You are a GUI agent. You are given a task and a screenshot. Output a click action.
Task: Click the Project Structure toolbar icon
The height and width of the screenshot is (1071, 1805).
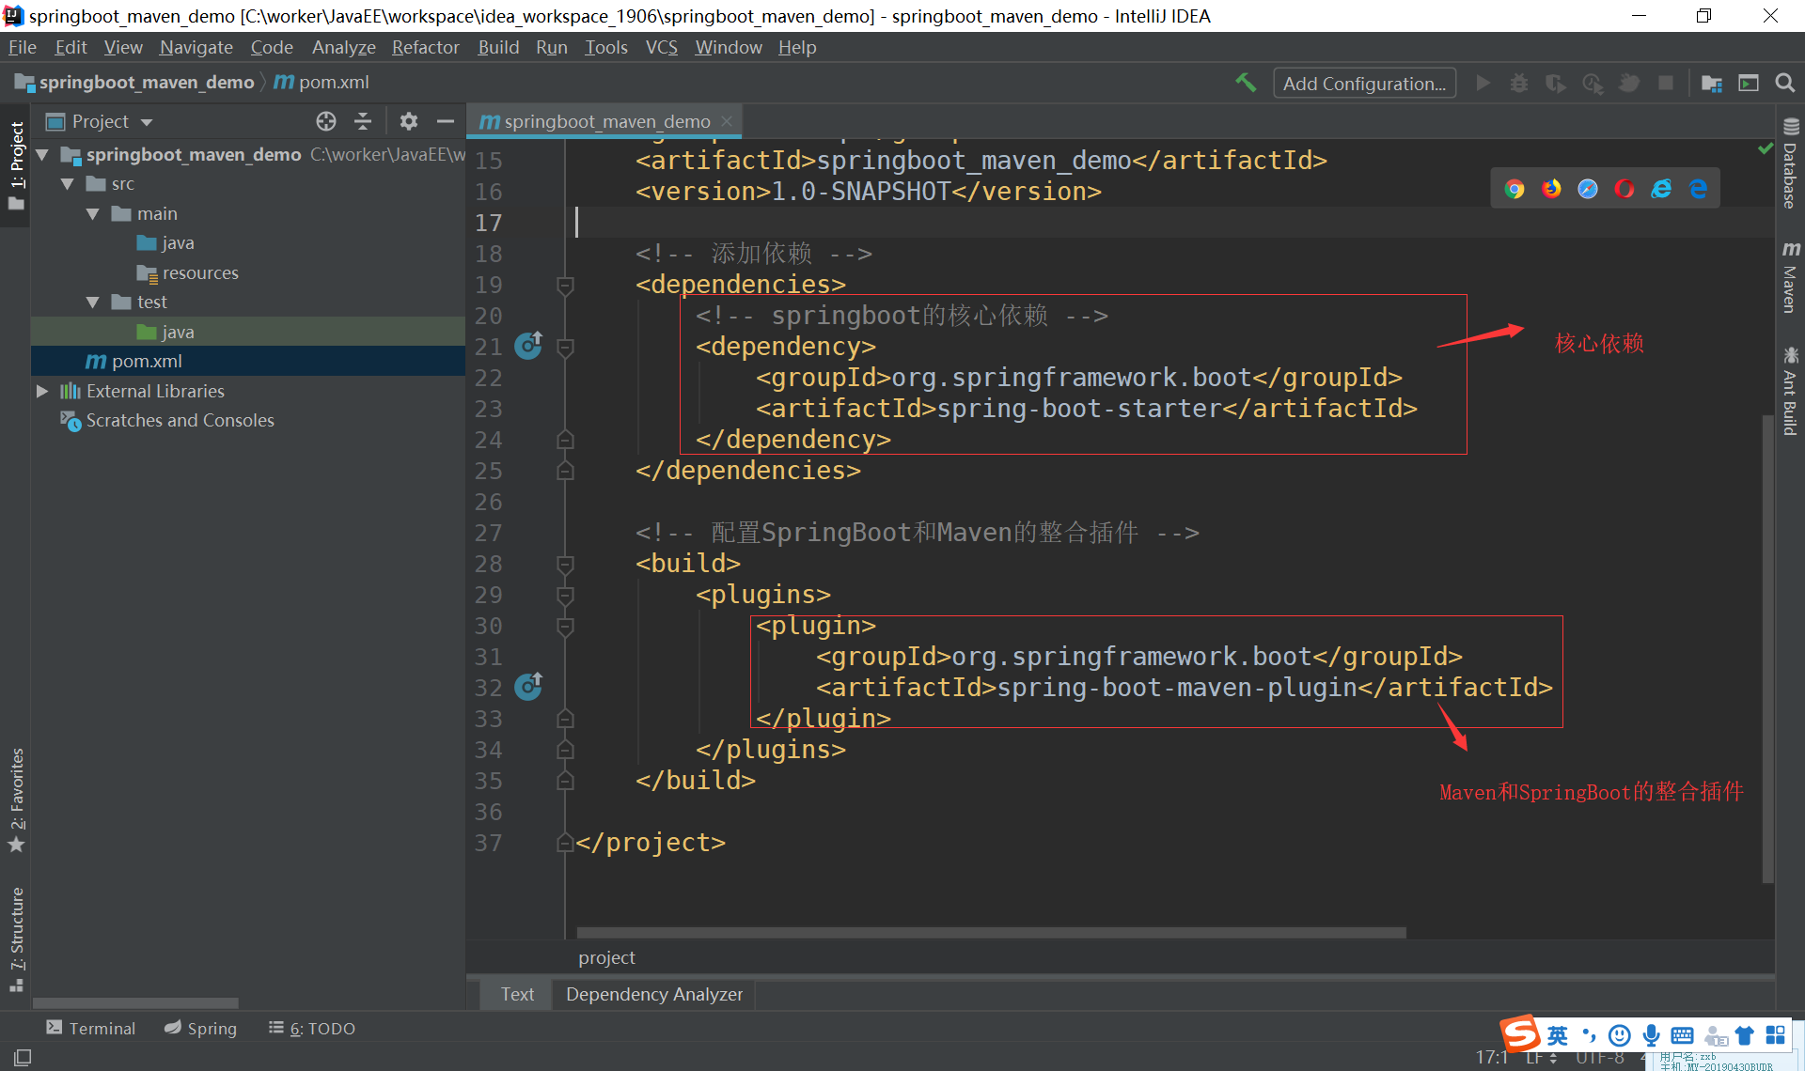tap(1712, 83)
